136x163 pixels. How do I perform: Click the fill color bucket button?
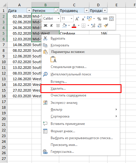[x=64, y=26]
